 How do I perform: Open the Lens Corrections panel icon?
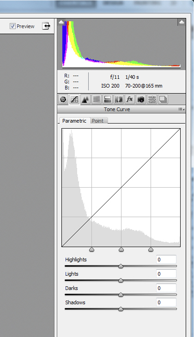pos(119,99)
